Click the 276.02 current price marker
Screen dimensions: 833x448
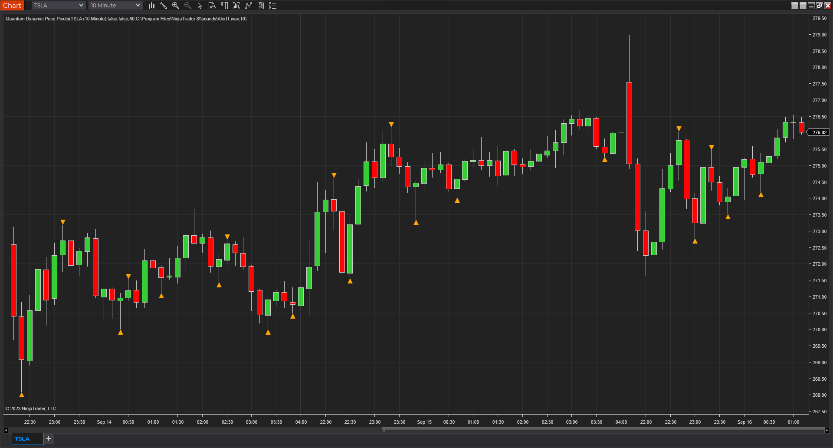coord(819,132)
